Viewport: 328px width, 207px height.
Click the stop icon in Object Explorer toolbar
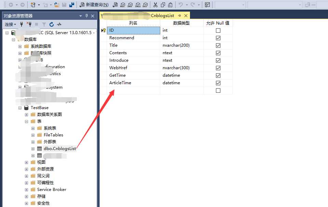[x=37, y=25]
